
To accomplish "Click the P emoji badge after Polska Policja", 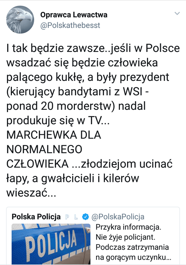I will point(67,217).
